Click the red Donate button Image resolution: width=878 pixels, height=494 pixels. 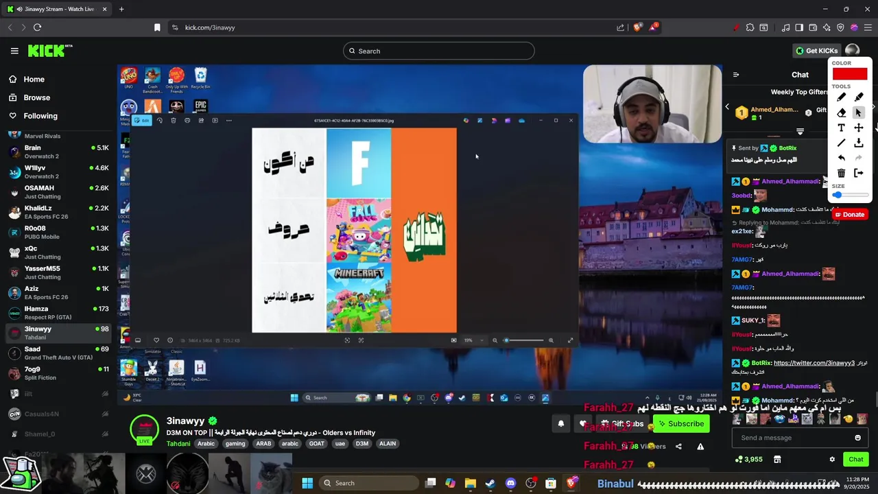coord(849,215)
